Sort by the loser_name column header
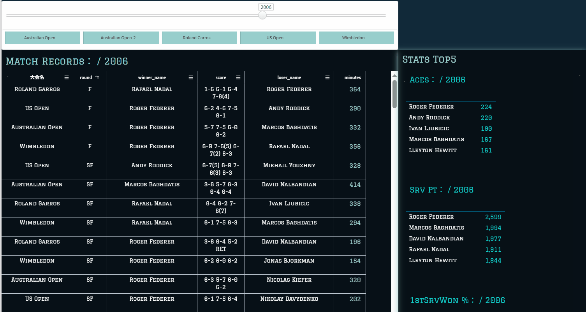 tap(289, 77)
